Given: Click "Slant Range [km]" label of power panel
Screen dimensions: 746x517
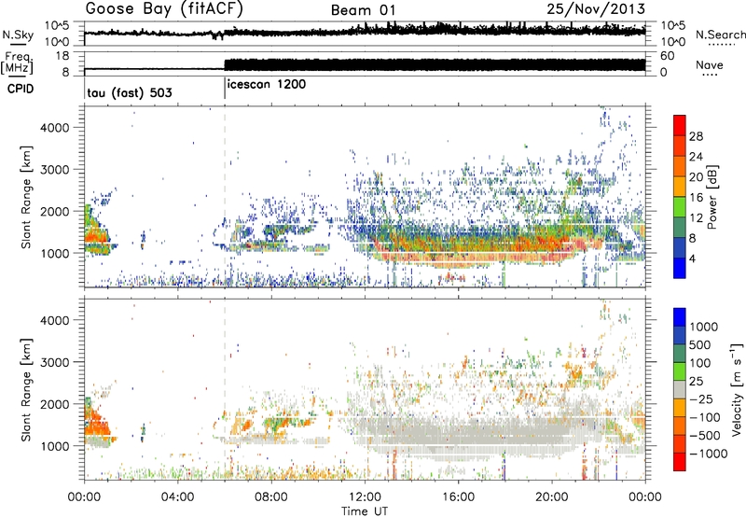Looking at the screenshot, I should (x=26, y=197).
